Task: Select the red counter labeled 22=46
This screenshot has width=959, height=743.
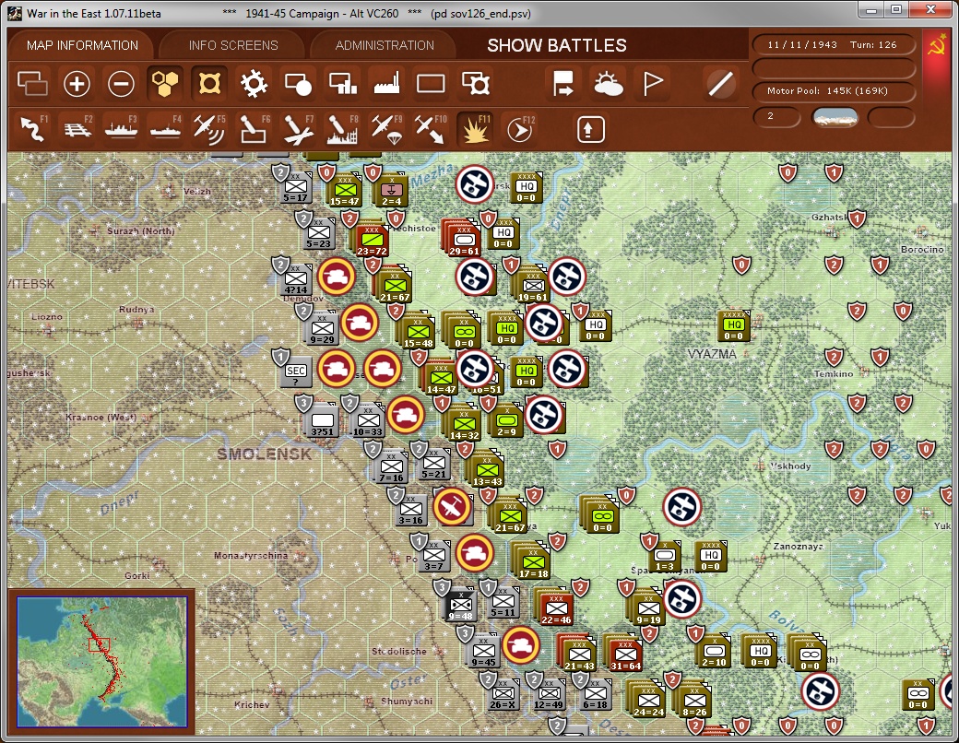Action: tap(555, 608)
